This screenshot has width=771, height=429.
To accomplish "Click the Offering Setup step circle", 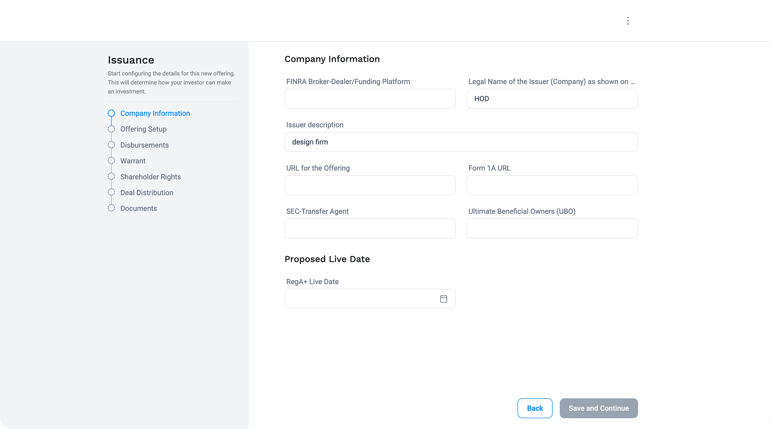I will (111, 129).
